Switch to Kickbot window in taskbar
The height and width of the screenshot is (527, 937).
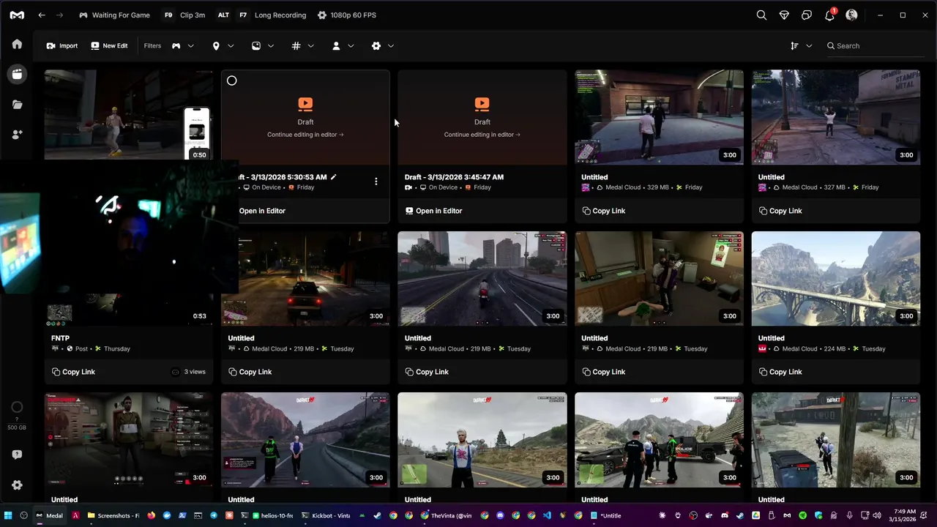click(326, 515)
